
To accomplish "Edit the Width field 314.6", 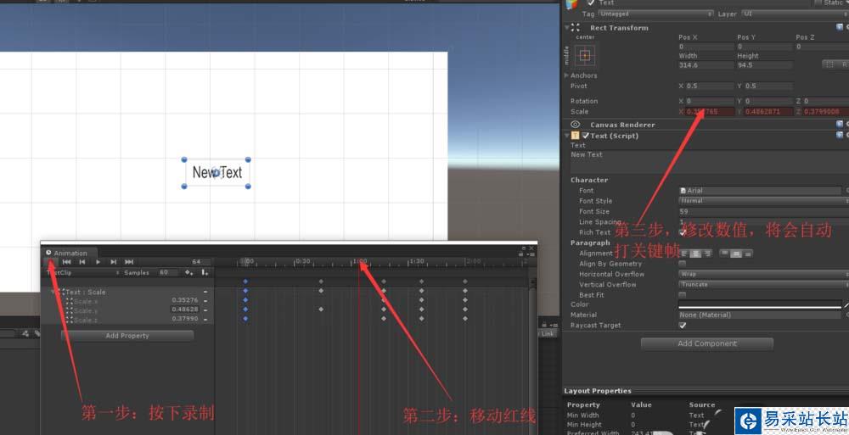I will click(x=706, y=65).
